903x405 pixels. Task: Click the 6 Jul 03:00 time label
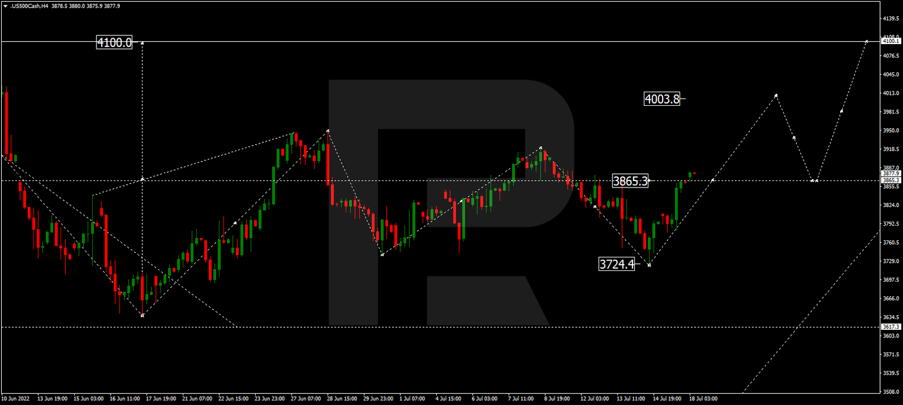[x=486, y=399]
